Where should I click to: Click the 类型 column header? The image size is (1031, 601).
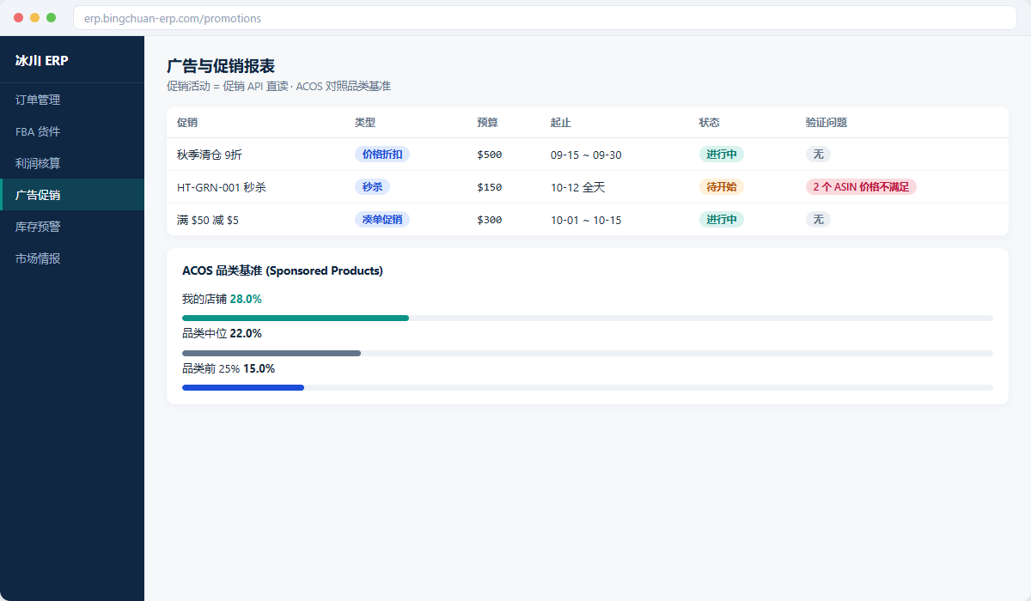tap(365, 123)
